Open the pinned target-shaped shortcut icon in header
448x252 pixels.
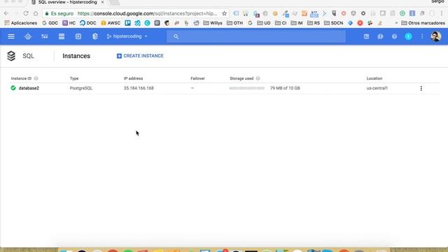(x=28, y=36)
